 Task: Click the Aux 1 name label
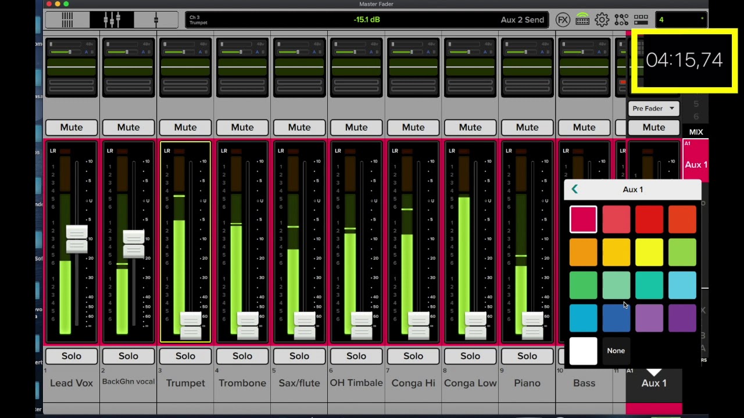(654, 383)
